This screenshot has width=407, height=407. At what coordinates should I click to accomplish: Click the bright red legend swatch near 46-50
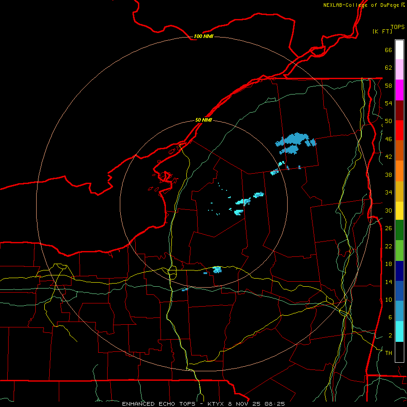click(x=399, y=130)
